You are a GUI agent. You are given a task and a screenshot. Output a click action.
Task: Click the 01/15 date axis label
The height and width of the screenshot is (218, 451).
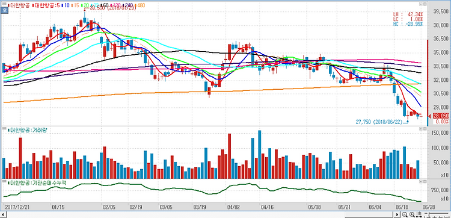[59, 207]
